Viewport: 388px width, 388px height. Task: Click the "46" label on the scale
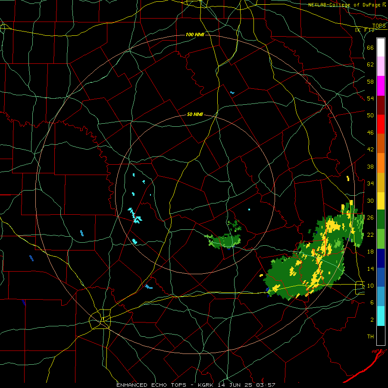[x=370, y=133]
